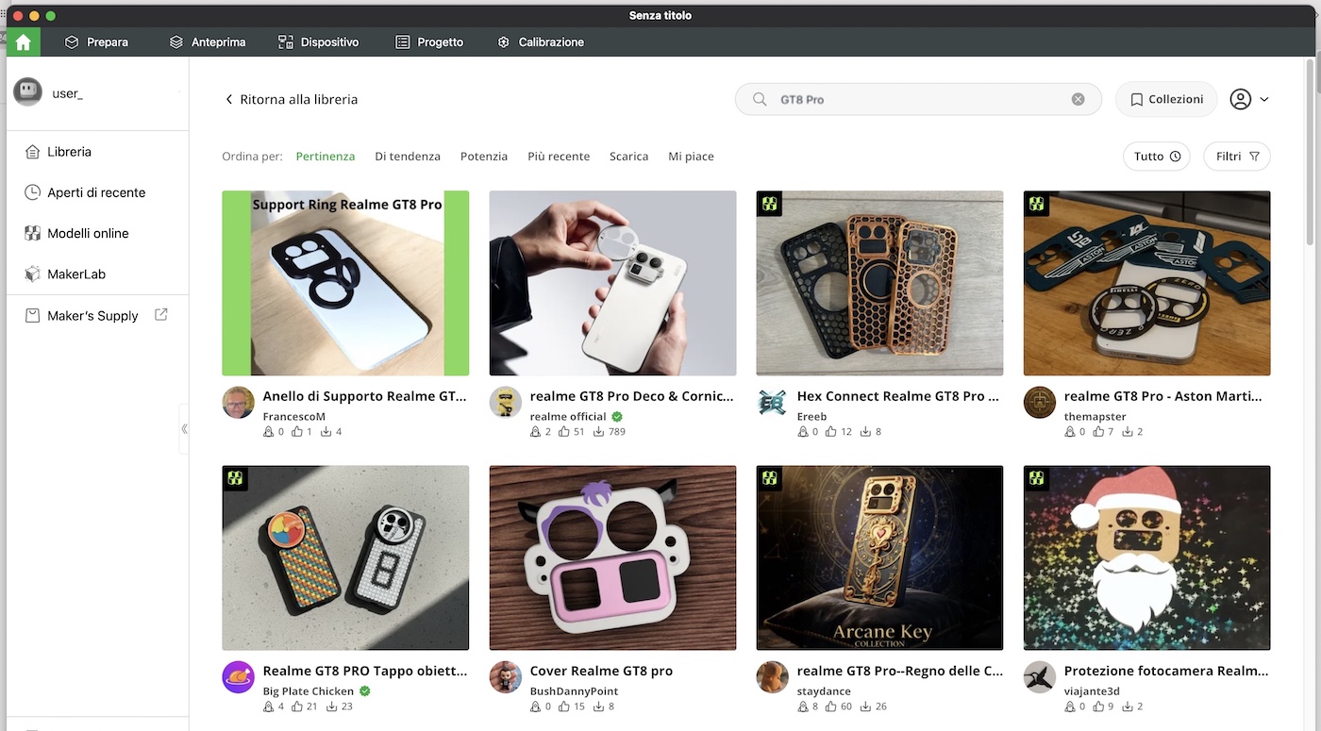Viewport: 1321px width, 731px height.
Task: Click the Libreria book icon
Action: pos(32,152)
